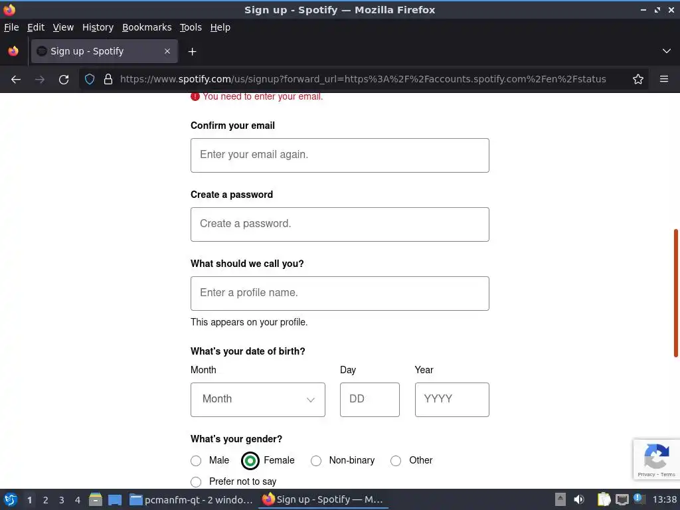The width and height of the screenshot is (680, 510).
Task: Click the profile name input field
Action: [x=339, y=293]
